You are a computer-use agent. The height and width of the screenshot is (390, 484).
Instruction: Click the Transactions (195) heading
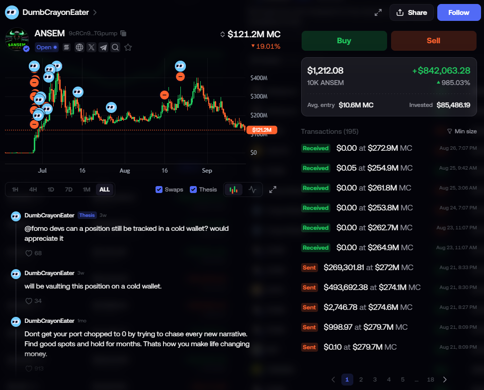point(329,132)
